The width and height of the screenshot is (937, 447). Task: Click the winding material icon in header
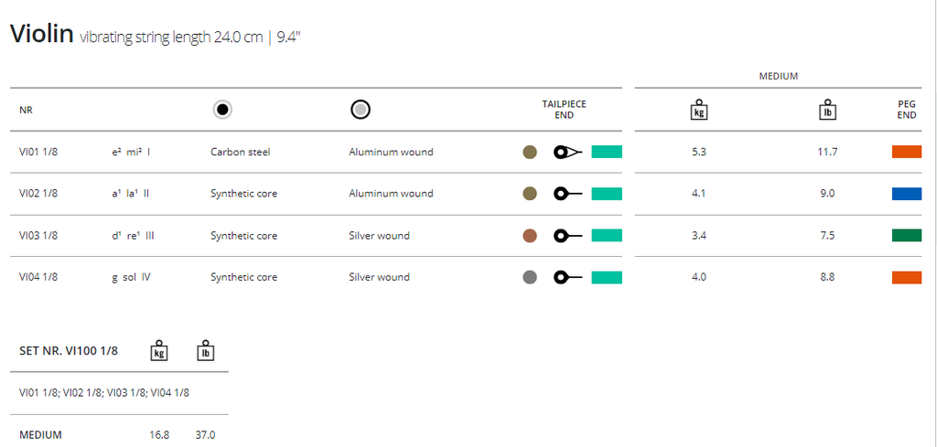[x=361, y=110]
